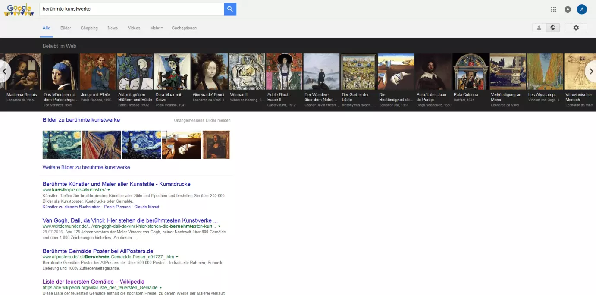Open second Starry Night image result
This screenshot has width=596, height=295.
pyautogui.click(x=141, y=144)
